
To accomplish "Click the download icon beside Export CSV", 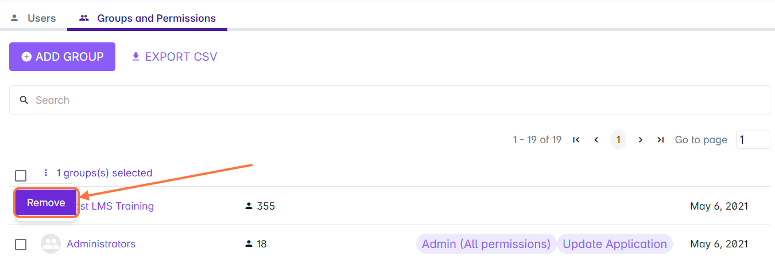I will coord(136,57).
